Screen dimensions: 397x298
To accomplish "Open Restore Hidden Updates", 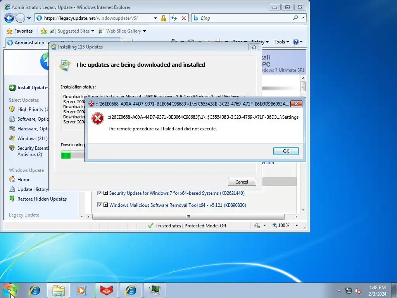I will (x=38, y=199).
